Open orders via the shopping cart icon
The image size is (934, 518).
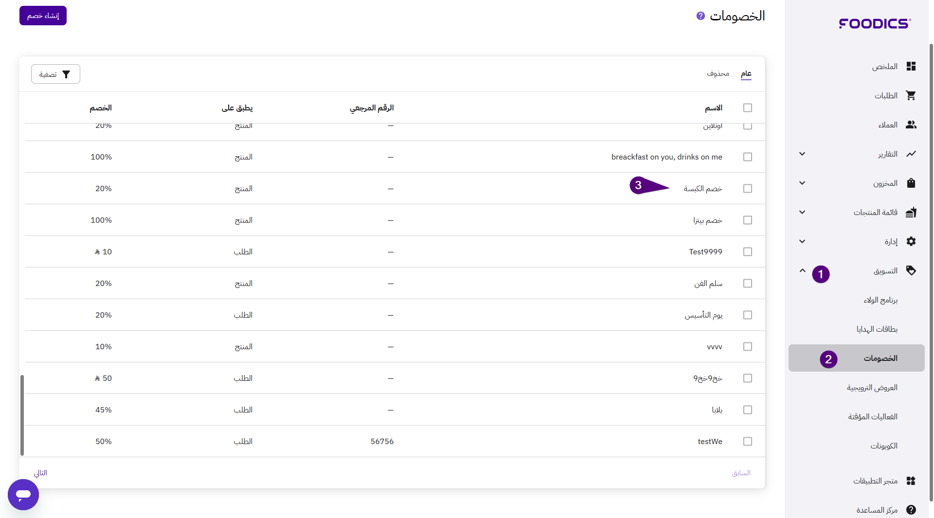point(911,96)
